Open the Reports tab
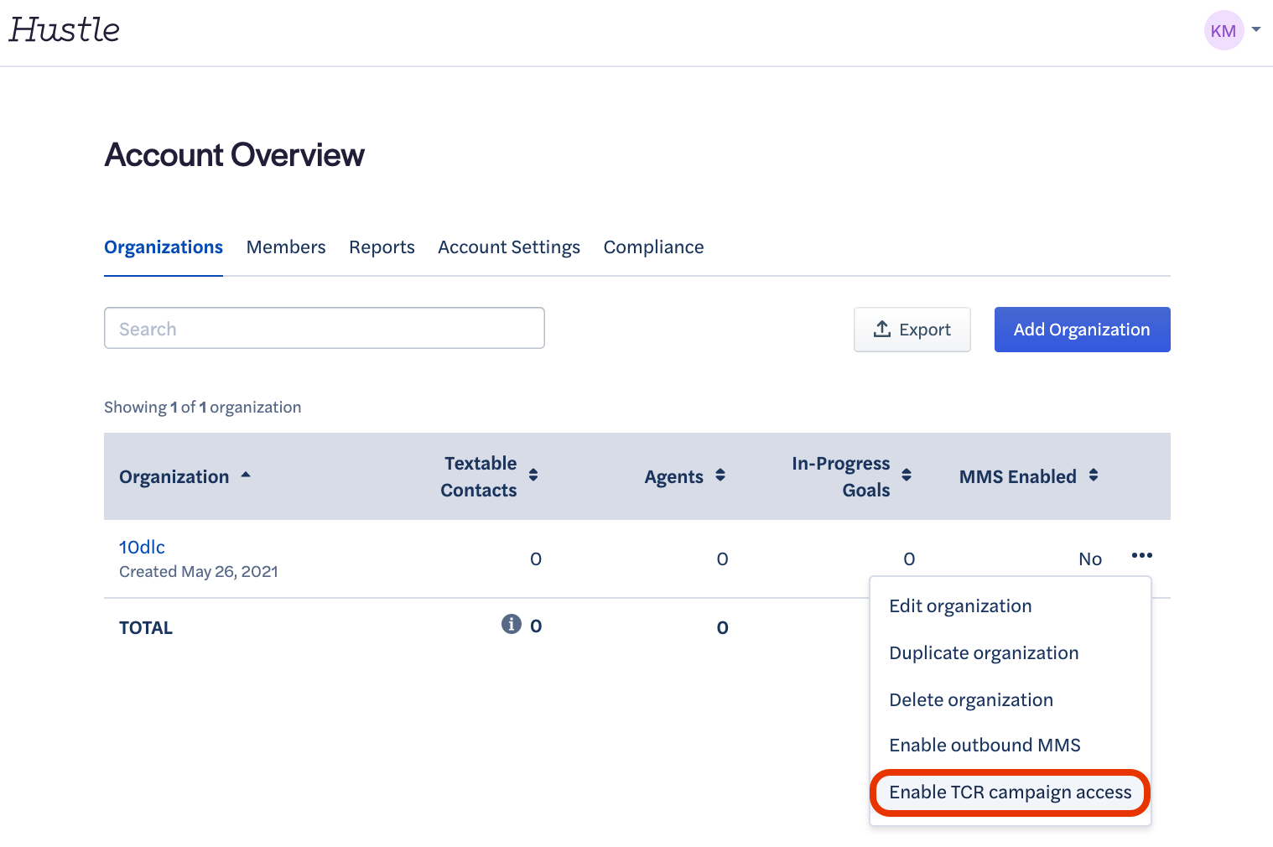Screen dimensions: 1273x847 382,247
